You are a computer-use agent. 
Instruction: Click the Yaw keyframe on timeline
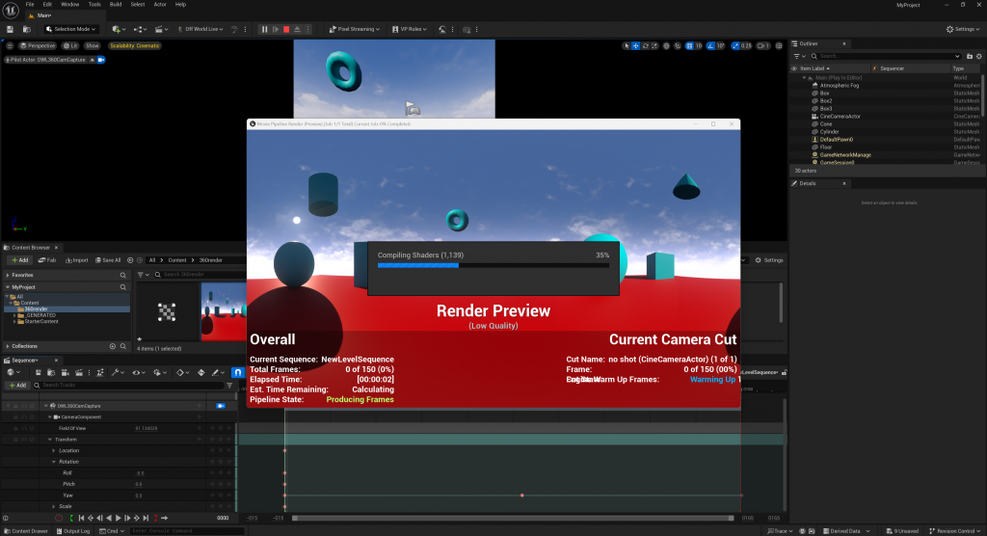(x=521, y=496)
